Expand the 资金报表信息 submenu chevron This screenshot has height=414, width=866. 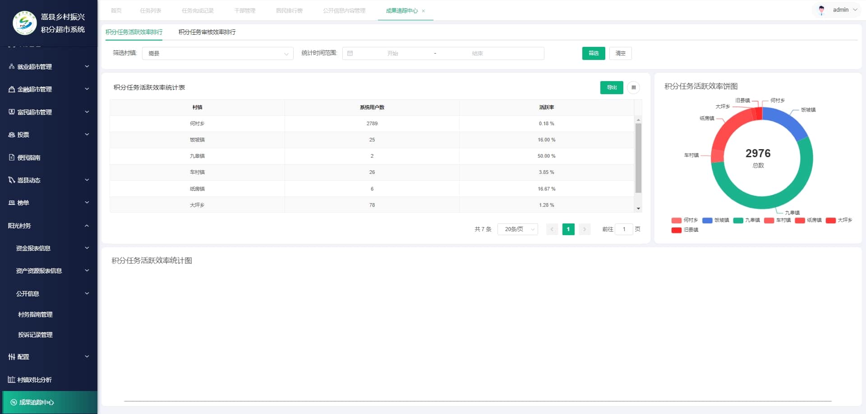(87, 248)
